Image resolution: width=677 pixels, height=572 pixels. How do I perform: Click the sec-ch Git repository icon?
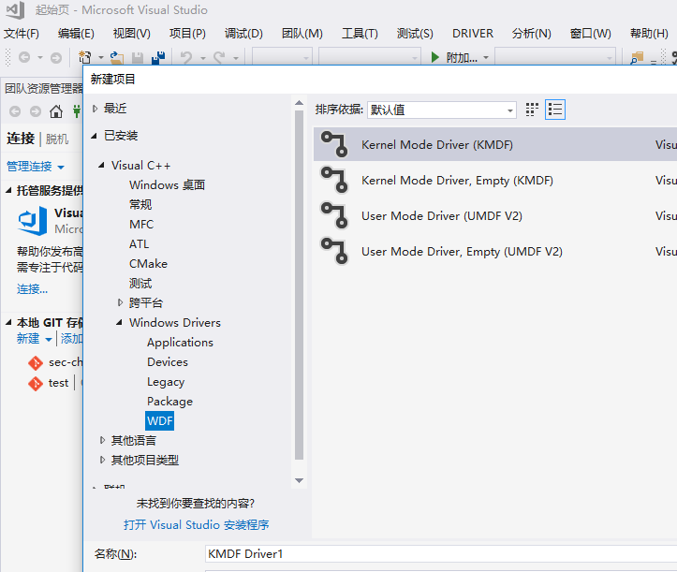click(36, 363)
